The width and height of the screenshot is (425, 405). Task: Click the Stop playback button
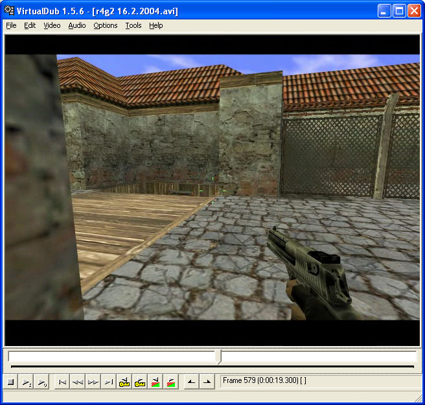(x=10, y=382)
